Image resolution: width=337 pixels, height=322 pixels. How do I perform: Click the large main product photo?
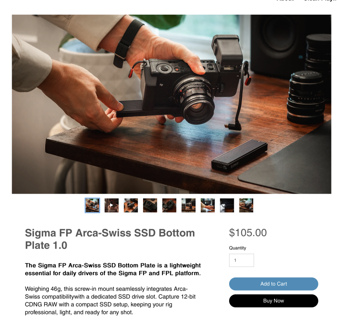[x=172, y=104]
